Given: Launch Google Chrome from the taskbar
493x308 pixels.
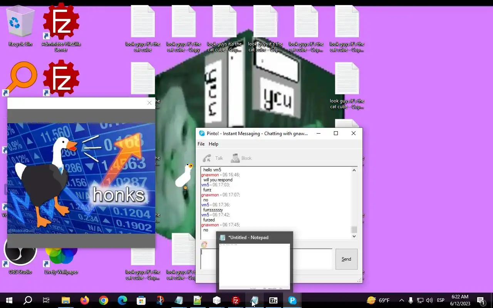Looking at the screenshot, I should click(x=103, y=300).
